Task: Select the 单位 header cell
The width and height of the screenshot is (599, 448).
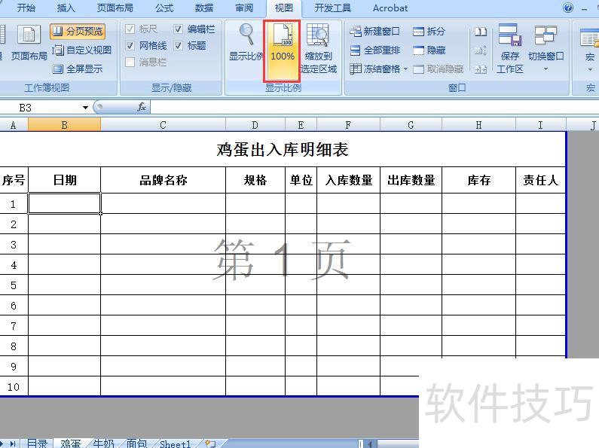Action: point(301,180)
